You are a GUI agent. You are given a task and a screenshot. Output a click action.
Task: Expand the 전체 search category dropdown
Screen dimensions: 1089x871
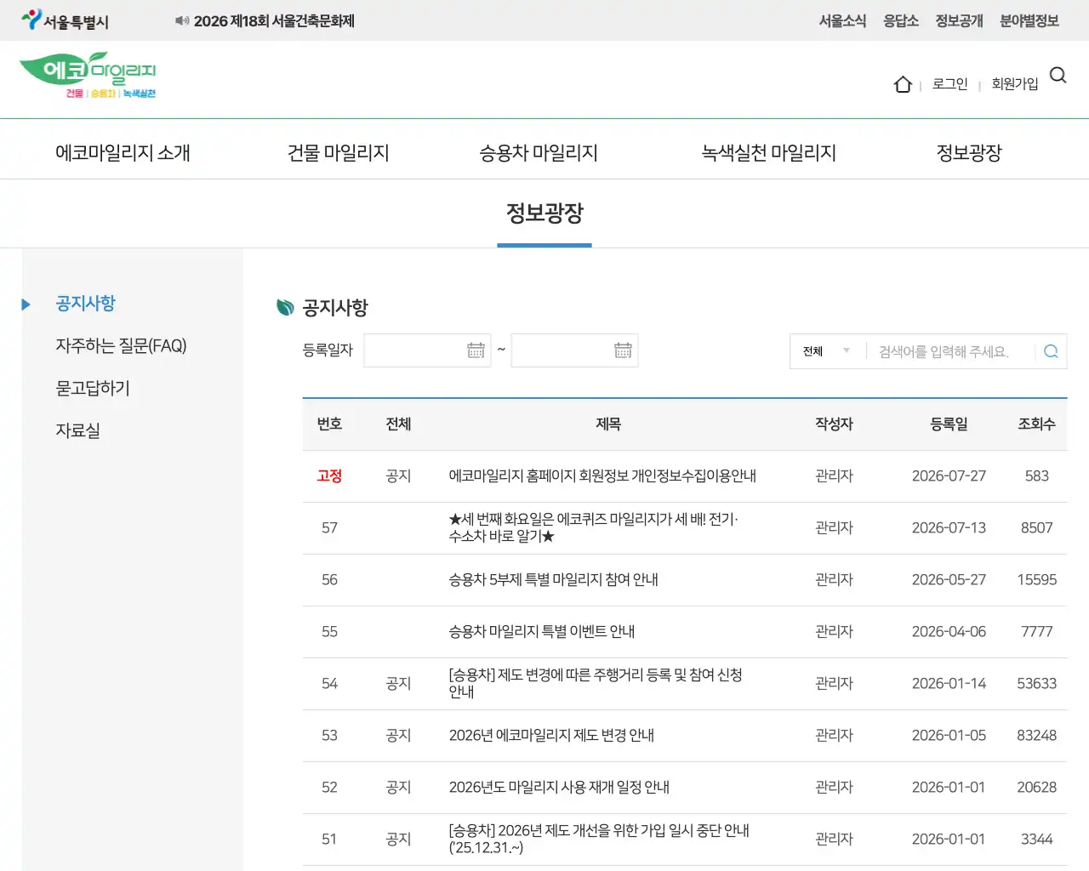coord(827,351)
